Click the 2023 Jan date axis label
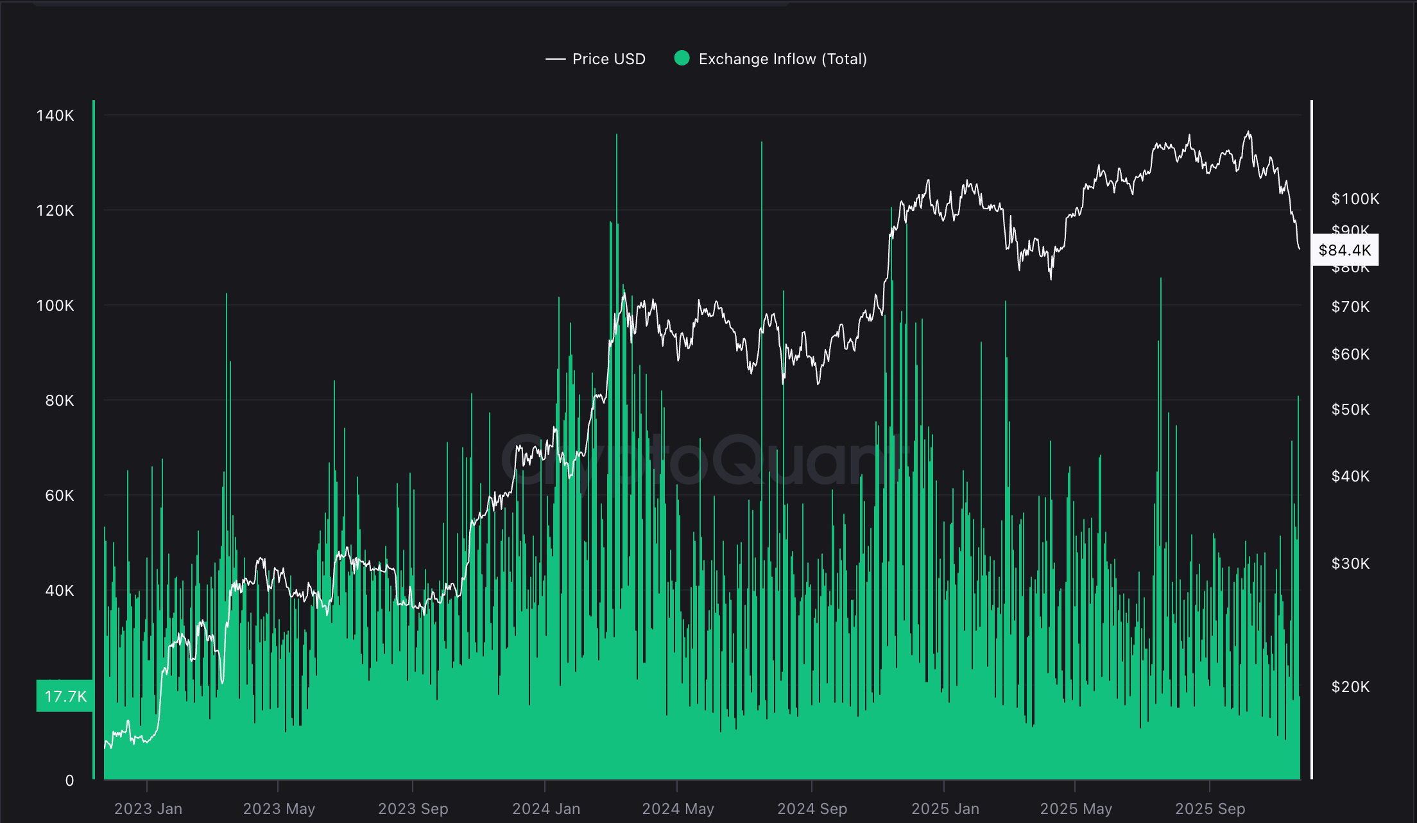This screenshot has width=1417, height=823. pyautogui.click(x=149, y=809)
